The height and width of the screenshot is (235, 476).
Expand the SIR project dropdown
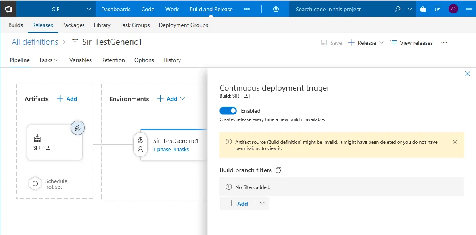coord(88,9)
